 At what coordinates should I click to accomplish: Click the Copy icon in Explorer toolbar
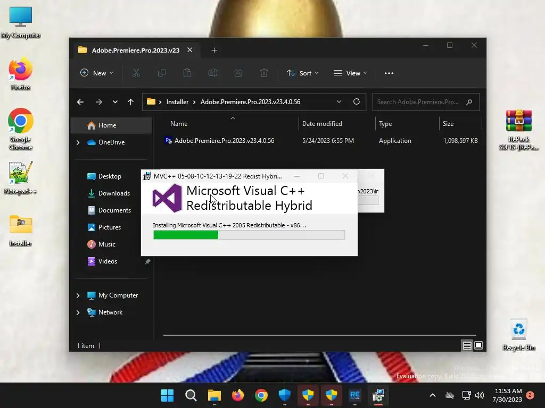point(162,73)
